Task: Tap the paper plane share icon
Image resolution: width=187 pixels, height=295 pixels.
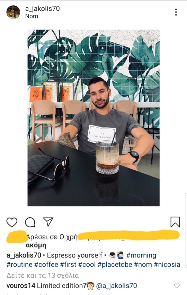Action: pyautogui.click(x=48, y=222)
